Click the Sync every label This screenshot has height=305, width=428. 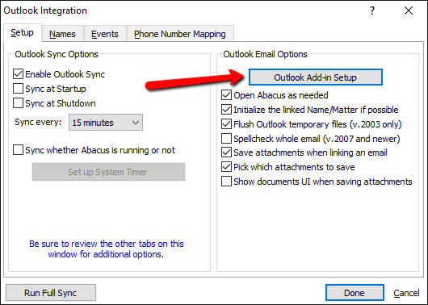tap(38, 122)
